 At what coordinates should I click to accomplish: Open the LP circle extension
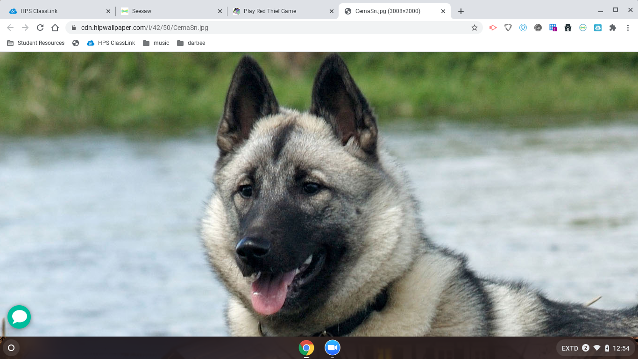tap(538, 28)
